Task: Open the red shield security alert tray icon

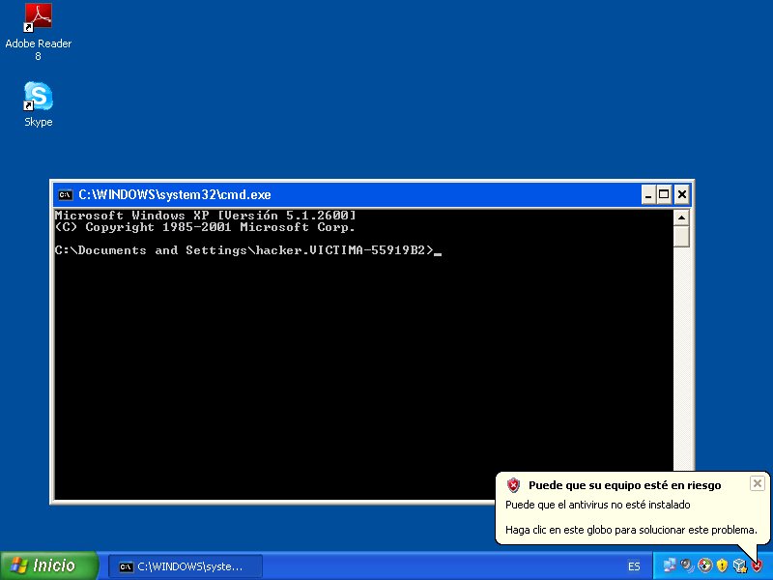Action: (x=757, y=565)
